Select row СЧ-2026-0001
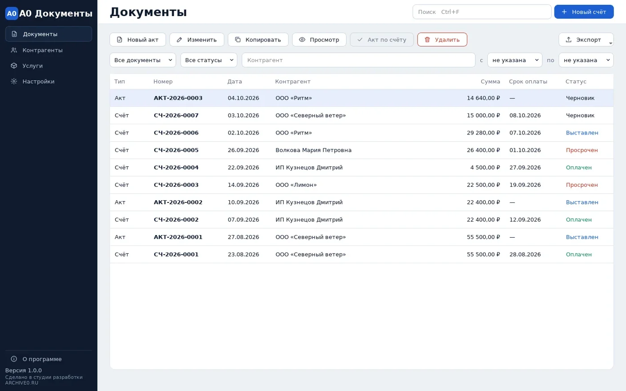 pos(362,254)
